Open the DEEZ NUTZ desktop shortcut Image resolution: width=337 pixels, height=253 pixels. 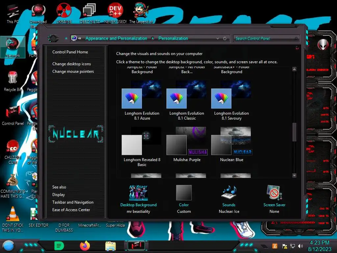click(90, 13)
